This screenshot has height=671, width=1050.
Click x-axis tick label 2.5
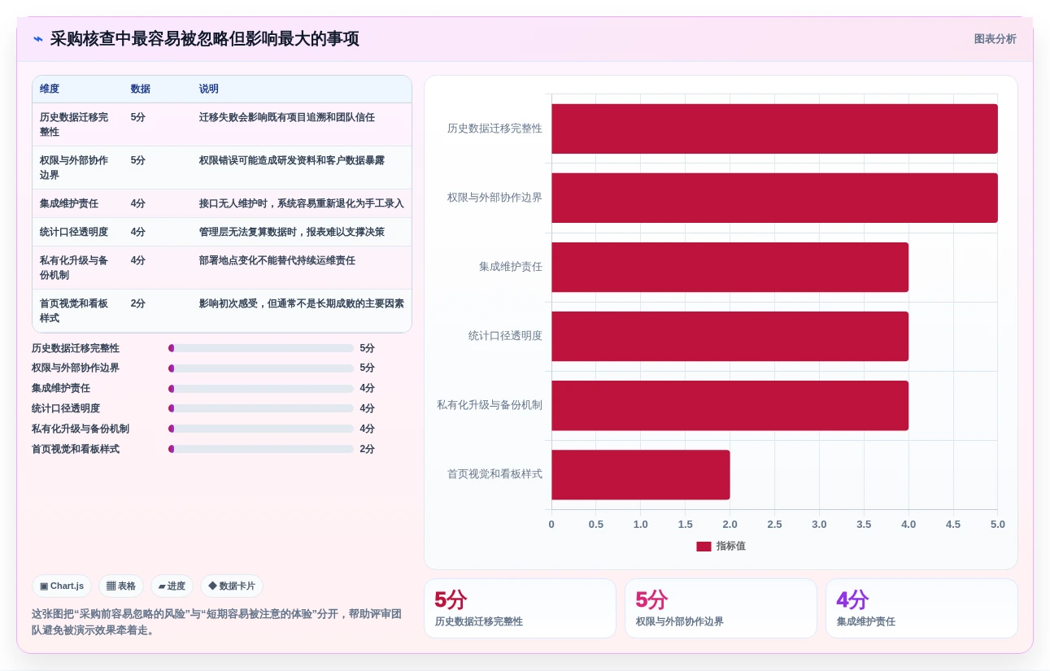coord(774,525)
